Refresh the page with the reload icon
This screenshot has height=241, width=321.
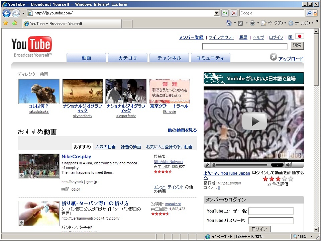coord(225,13)
